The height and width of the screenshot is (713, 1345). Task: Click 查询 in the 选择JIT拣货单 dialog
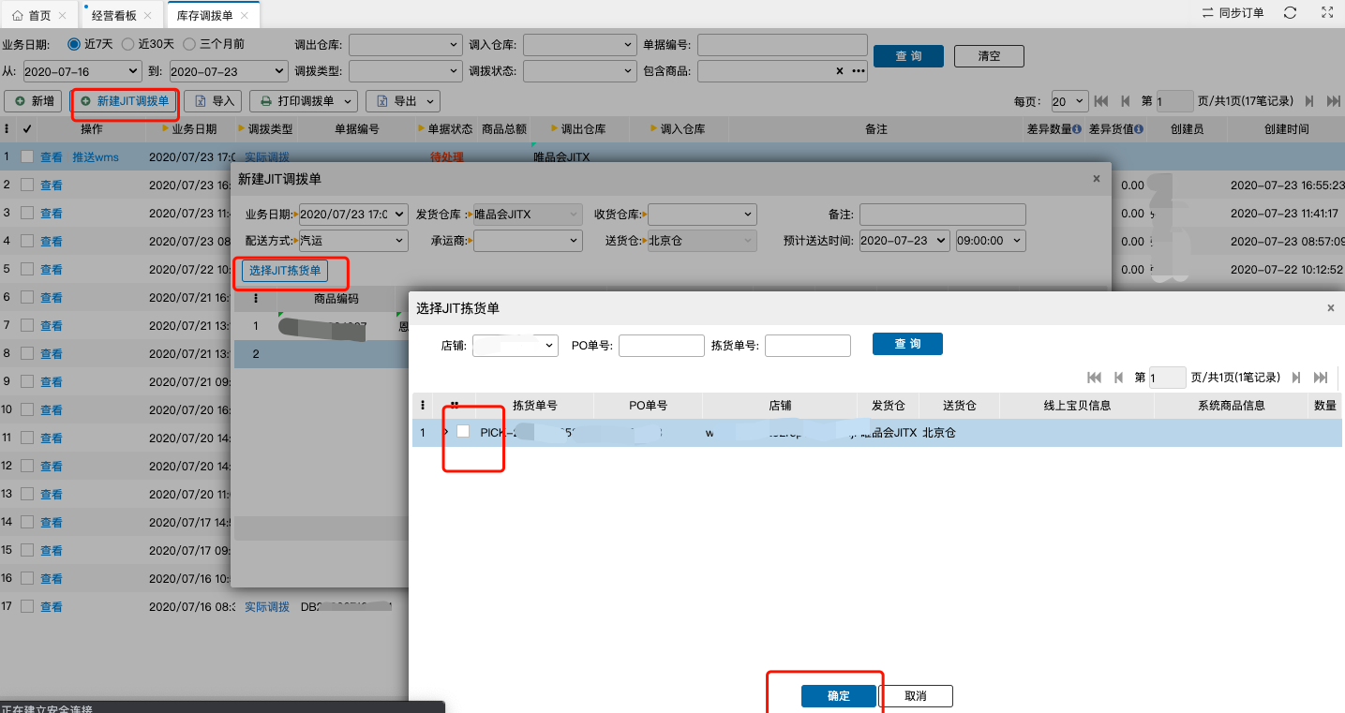click(907, 344)
